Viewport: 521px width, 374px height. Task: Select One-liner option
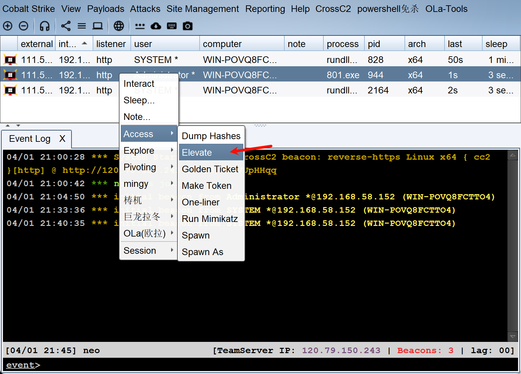[211, 202]
